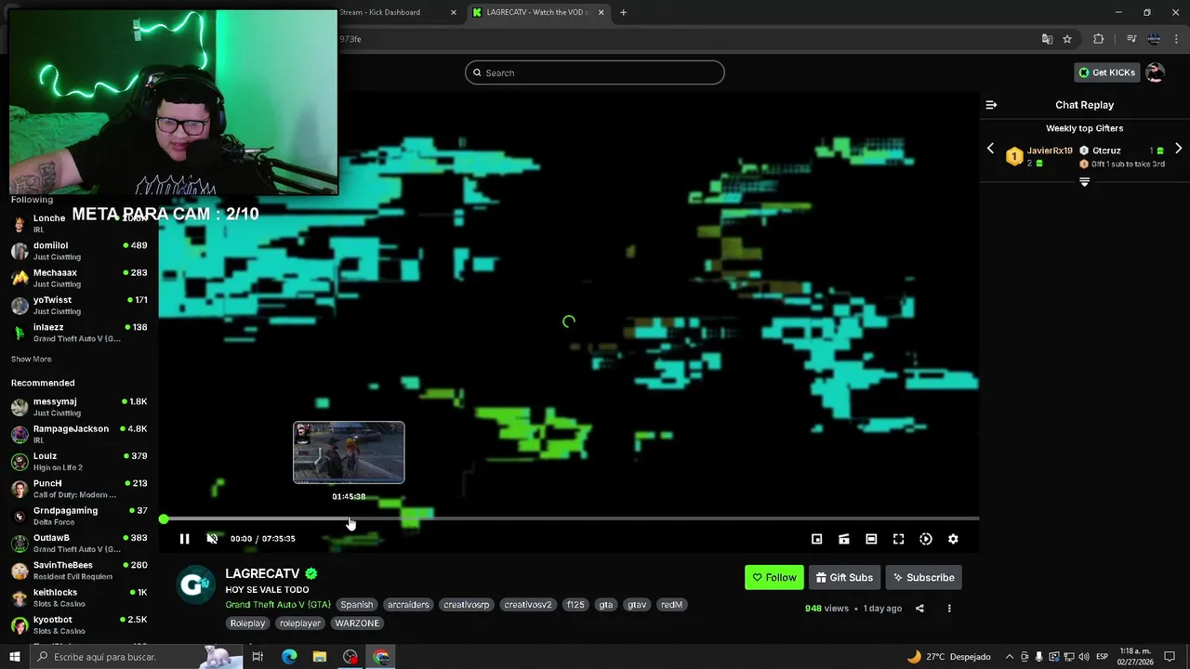The image size is (1190, 669).
Task: Open Task View on the taskbar
Action: [258, 657]
